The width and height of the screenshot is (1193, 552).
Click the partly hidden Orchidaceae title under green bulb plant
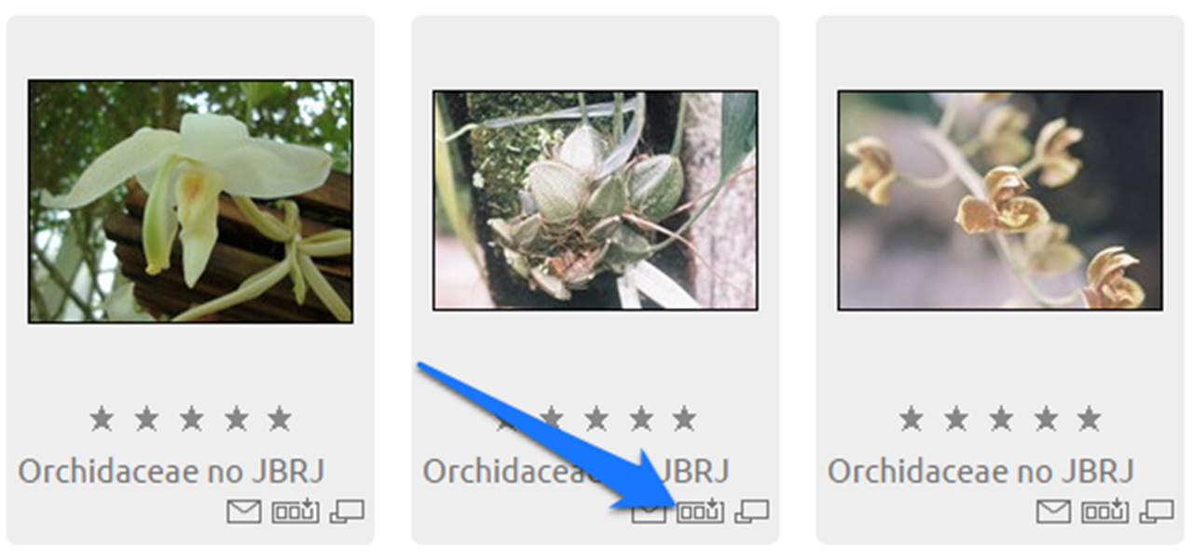coord(576,471)
